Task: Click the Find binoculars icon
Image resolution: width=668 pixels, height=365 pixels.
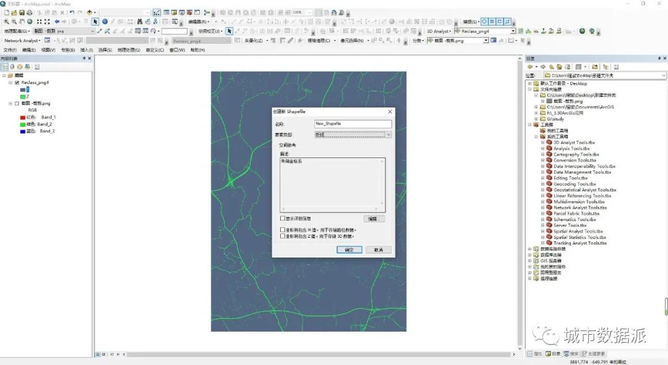Action: [x=140, y=21]
